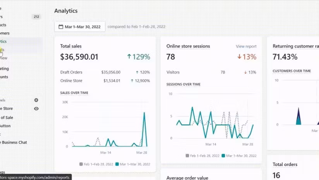Click compared to Feb 1–Feb 28, 2022 text
This screenshot has height=180, width=319.
[136, 26]
